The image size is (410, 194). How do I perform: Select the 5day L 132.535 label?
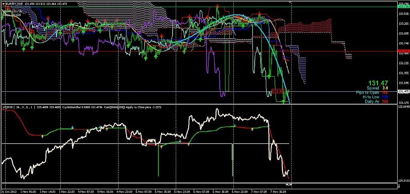click(12, 15)
